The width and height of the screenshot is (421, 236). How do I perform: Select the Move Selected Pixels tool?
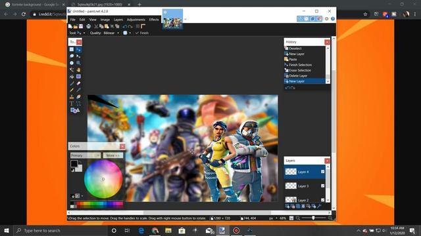pos(78,50)
